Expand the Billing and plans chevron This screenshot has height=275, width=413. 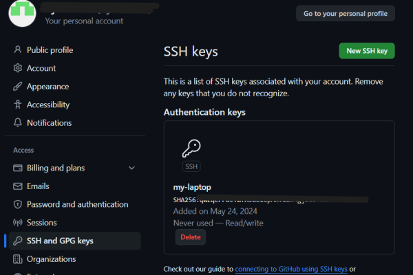tap(131, 168)
